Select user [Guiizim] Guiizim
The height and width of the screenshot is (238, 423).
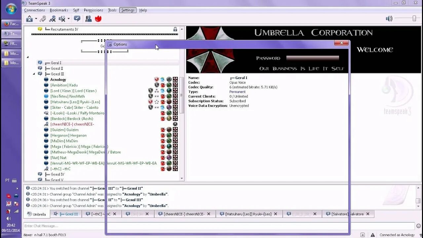[64, 130]
